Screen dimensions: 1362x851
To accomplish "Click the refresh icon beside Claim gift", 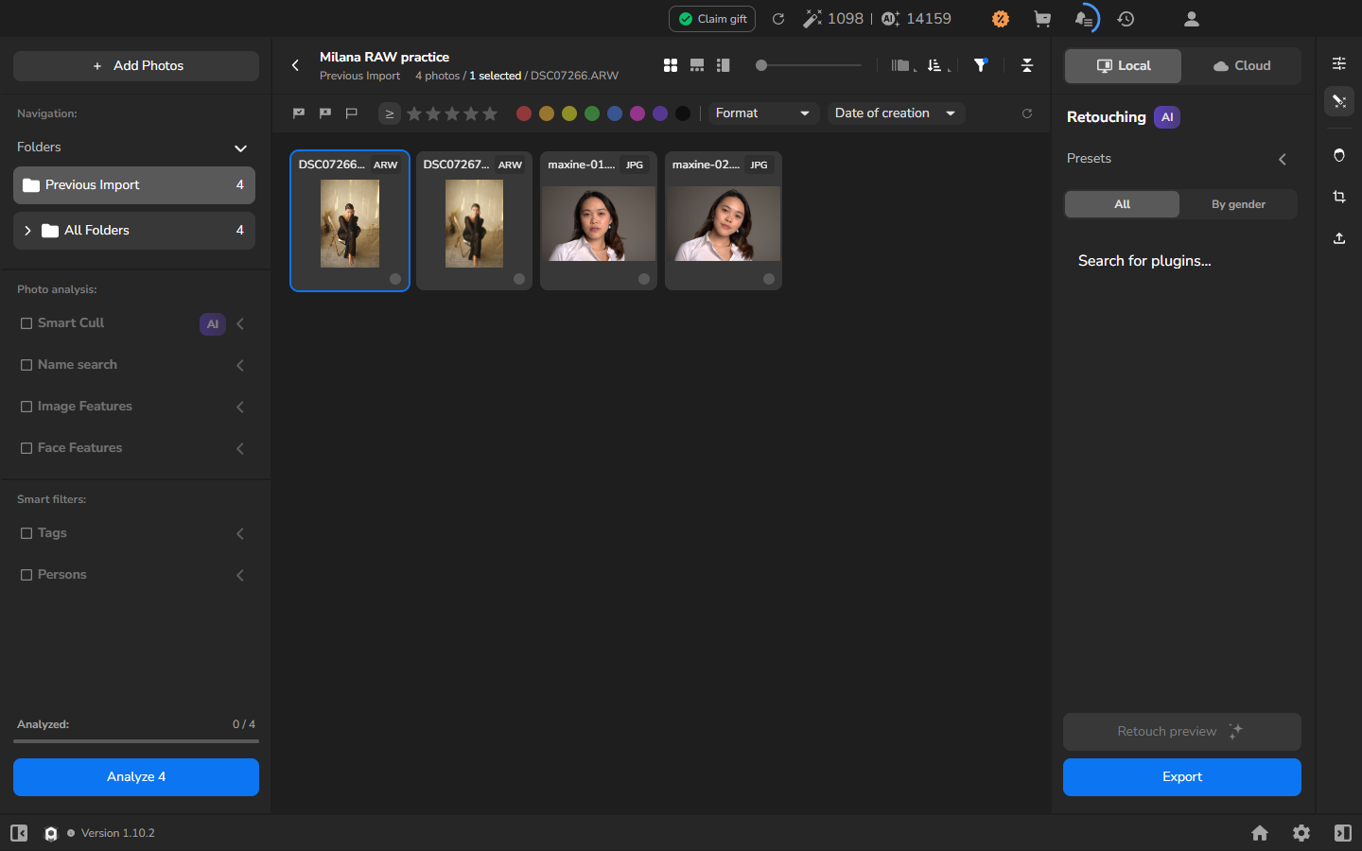I will pyautogui.click(x=778, y=19).
